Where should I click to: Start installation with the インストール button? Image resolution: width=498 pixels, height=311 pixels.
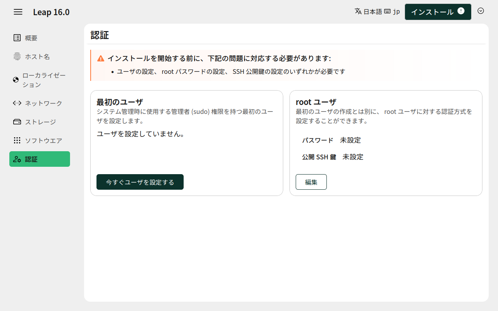[438, 12]
